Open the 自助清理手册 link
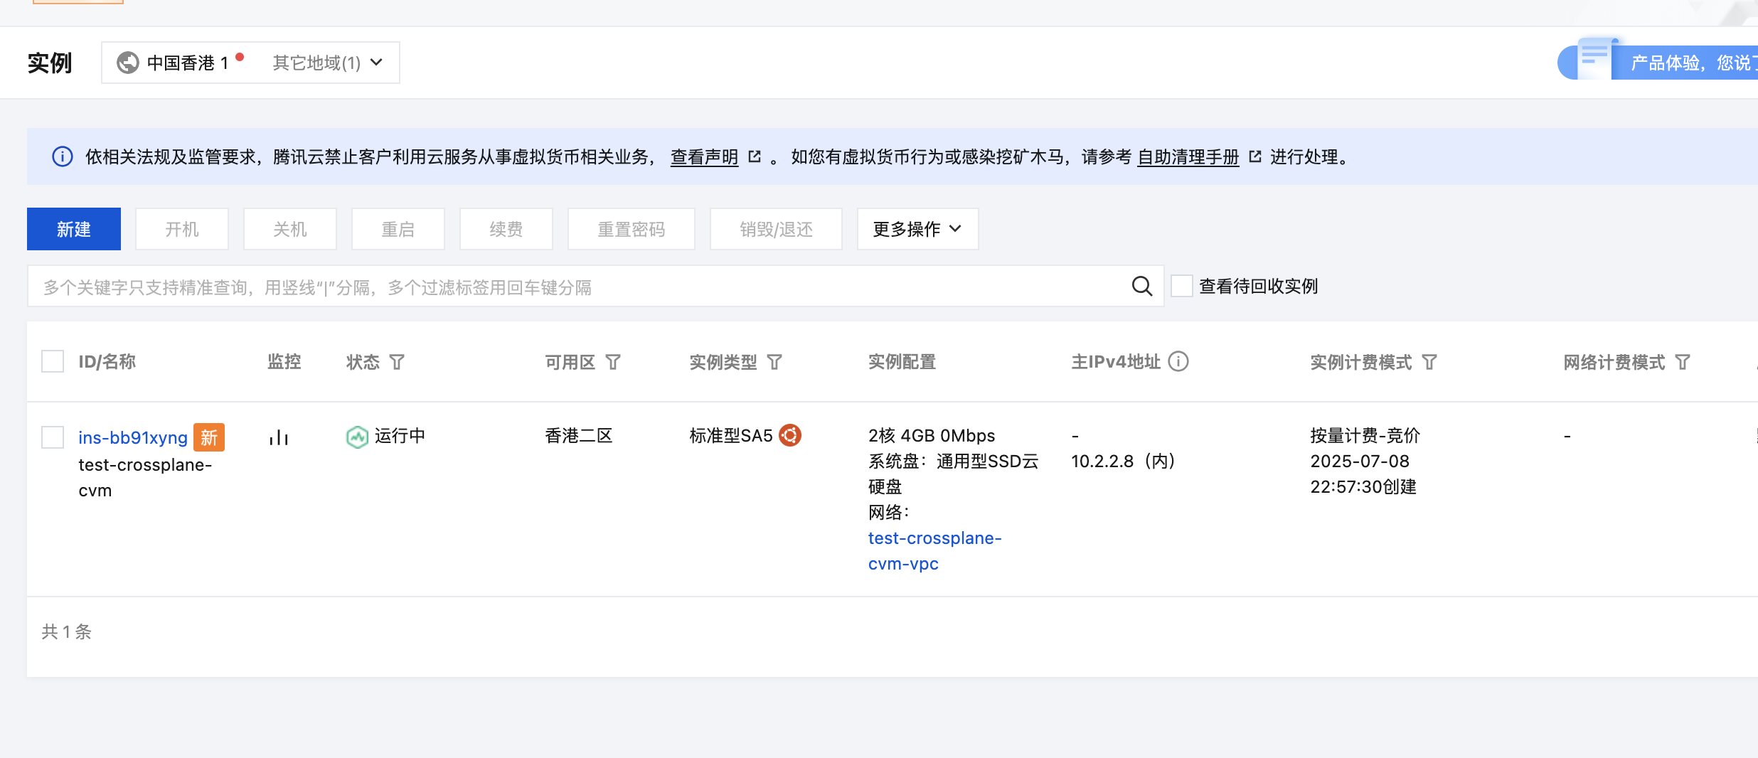This screenshot has width=1758, height=758. point(1188,156)
